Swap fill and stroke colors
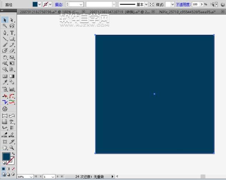The height and width of the screenshot is (180, 226). (13, 154)
